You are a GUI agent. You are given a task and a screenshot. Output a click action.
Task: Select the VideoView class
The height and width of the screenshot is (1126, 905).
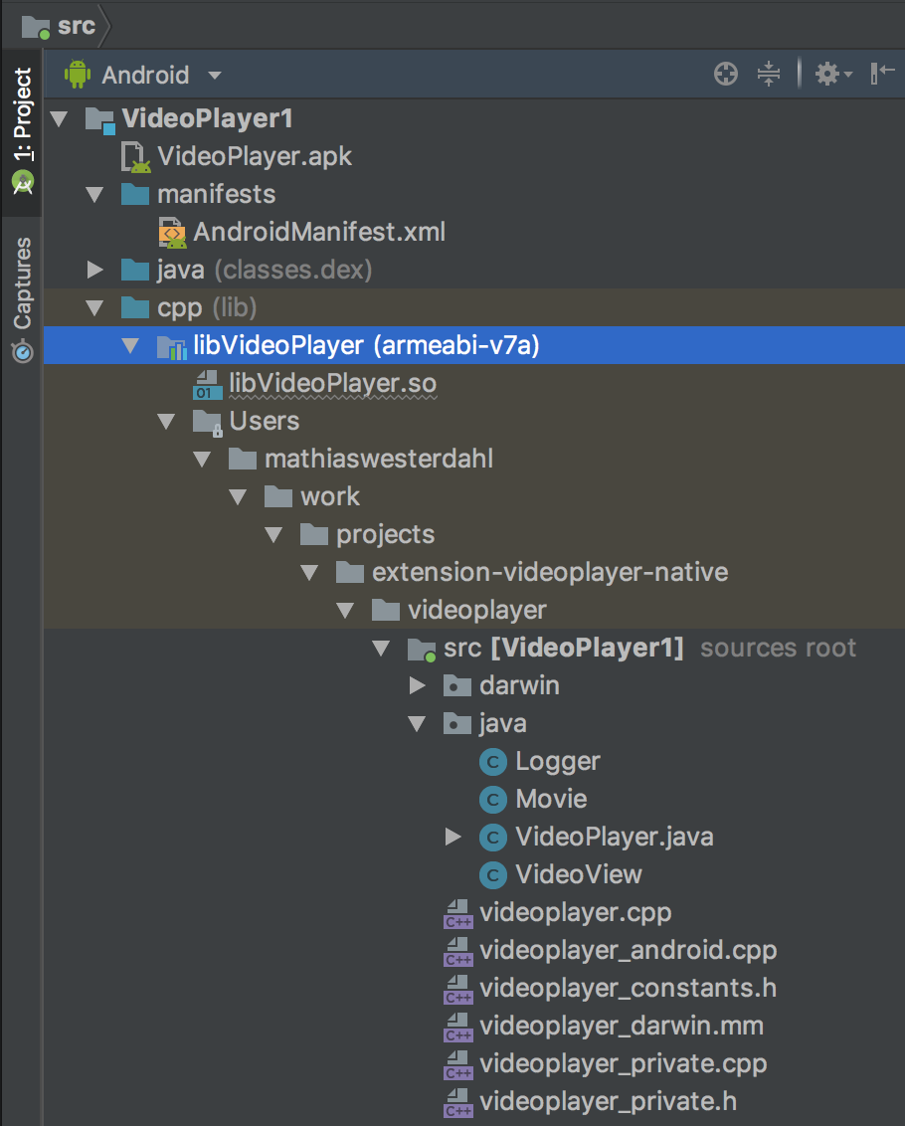(x=578, y=875)
